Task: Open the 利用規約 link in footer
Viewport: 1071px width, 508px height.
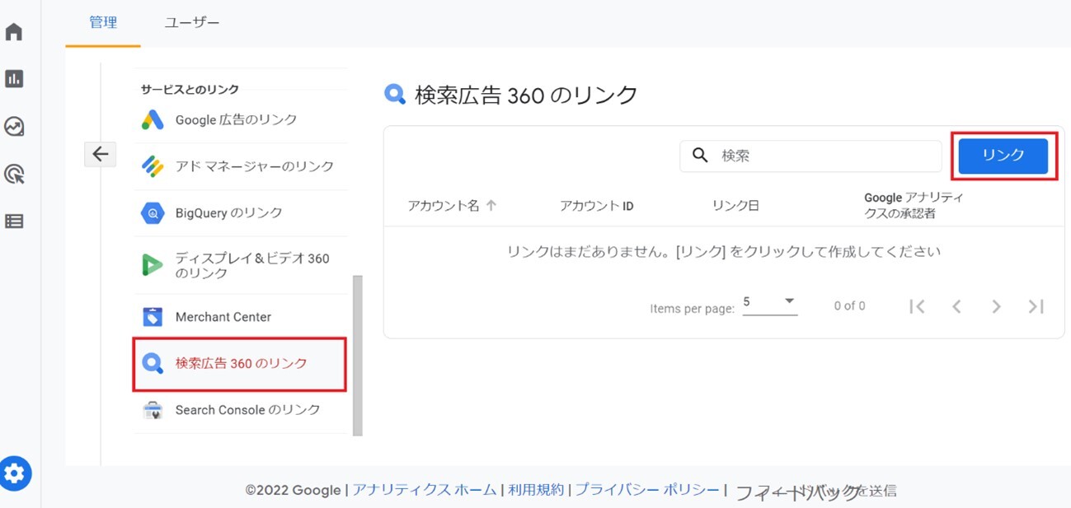Action: point(535,490)
